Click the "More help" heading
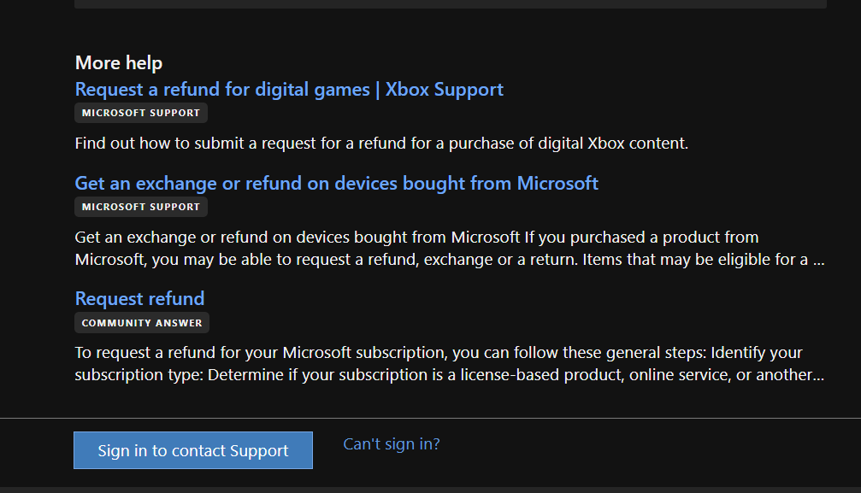The width and height of the screenshot is (861, 493). pyautogui.click(x=119, y=63)
